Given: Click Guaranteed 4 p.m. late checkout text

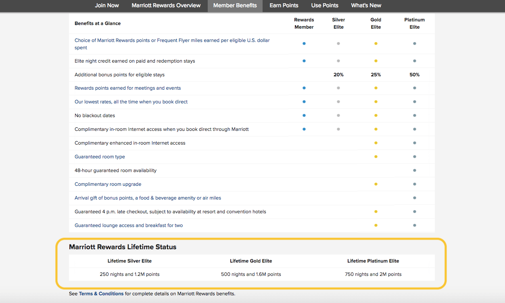Looking at the screenshot, I should coord(170,212).
